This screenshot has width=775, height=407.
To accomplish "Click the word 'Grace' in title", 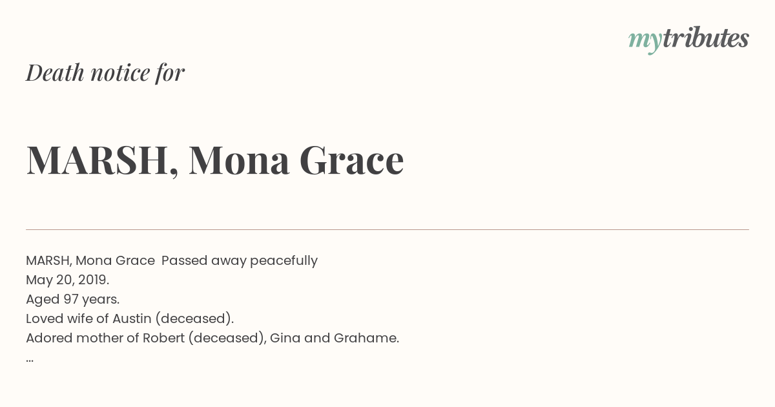I will (351, 160).
